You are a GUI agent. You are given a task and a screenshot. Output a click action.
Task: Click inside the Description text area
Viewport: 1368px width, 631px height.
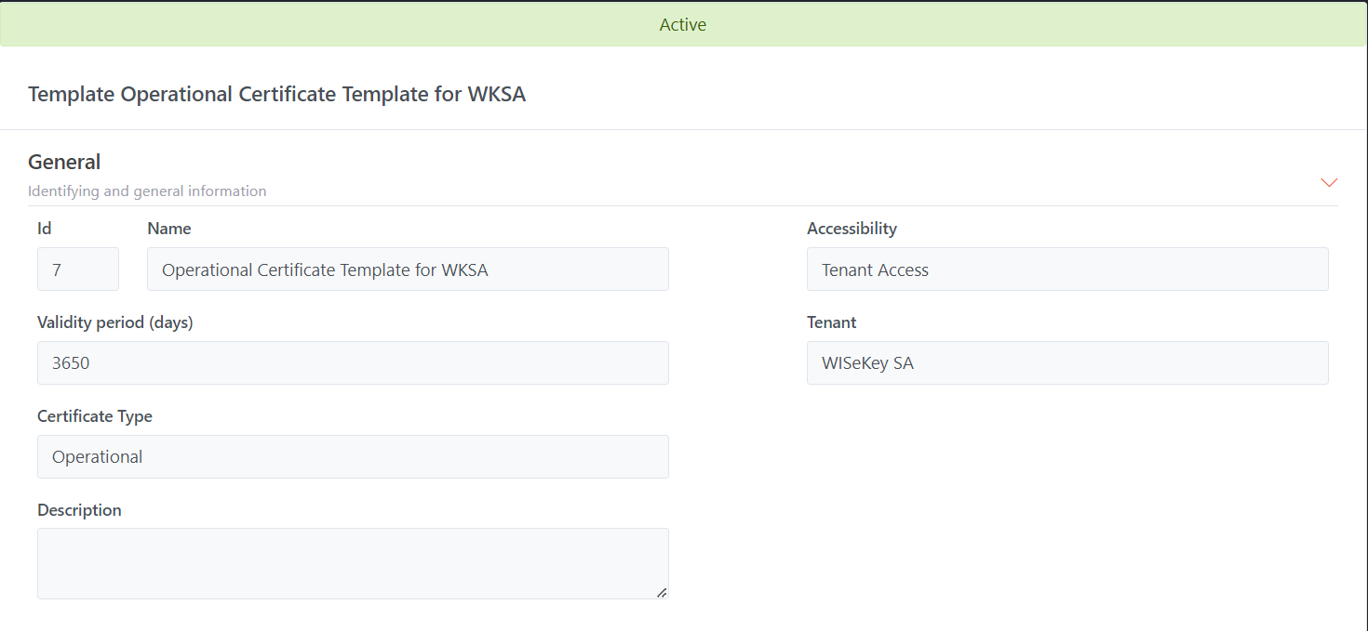(353, 563)
